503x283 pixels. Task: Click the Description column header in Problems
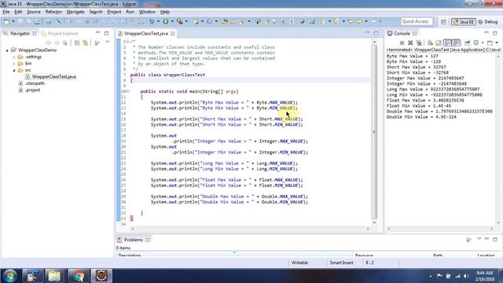point(130,255)
